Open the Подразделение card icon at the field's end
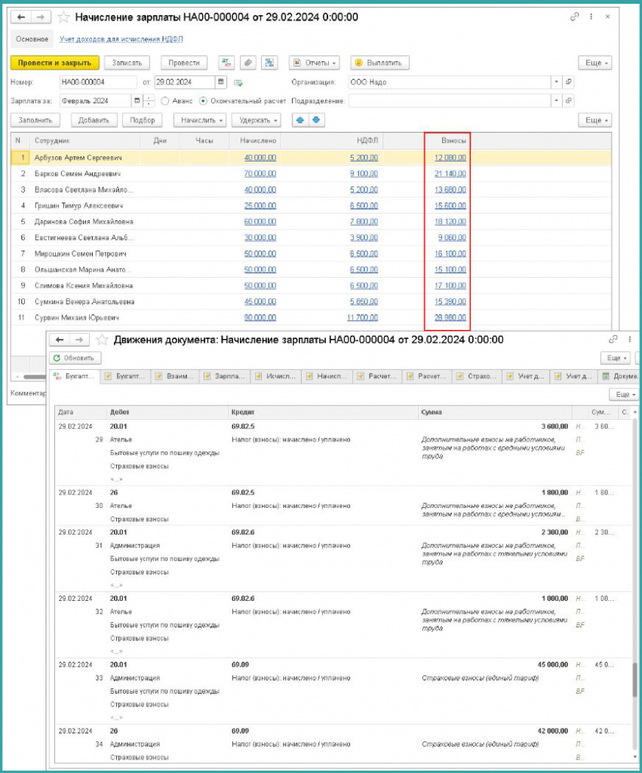The image size is (642, 773). tap(569, 100)
